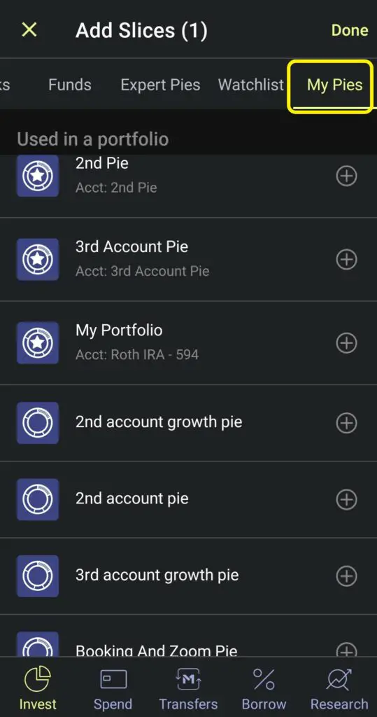Add 3rd account growth pie slice
This screenshot has height=717, width=377.
point(346,576)
